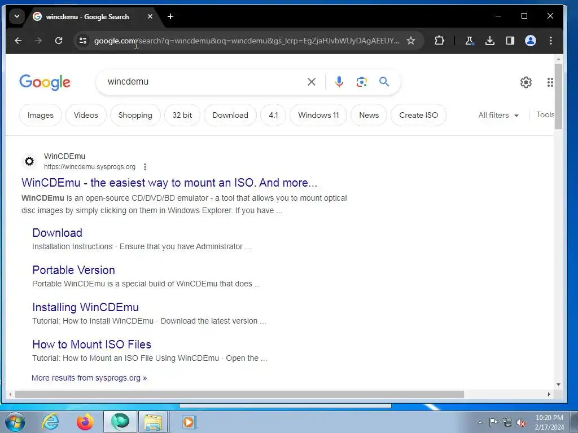Expand the All filters dropdown

498,115
